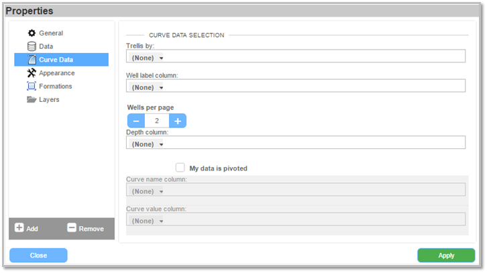Open the Depth column dropdown

click(x=296, y=143)
